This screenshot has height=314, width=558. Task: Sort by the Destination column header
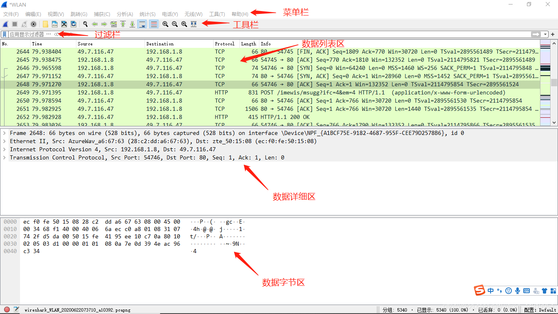(x=179, y=44)
